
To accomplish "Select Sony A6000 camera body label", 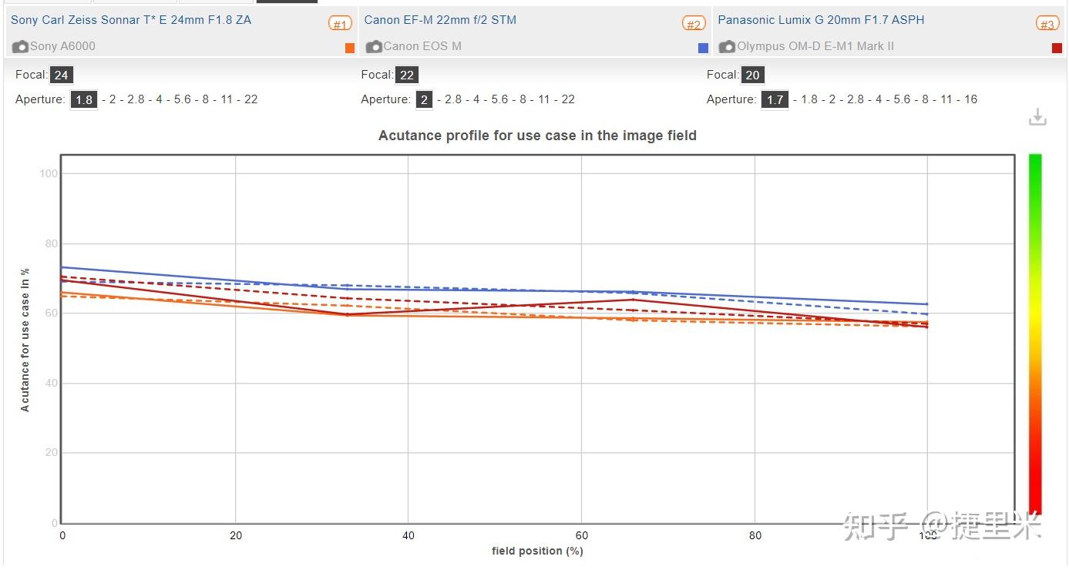I will 62,46.
